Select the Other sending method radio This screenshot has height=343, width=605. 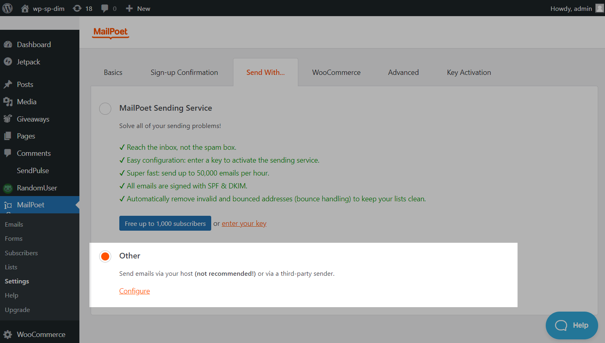105,256
